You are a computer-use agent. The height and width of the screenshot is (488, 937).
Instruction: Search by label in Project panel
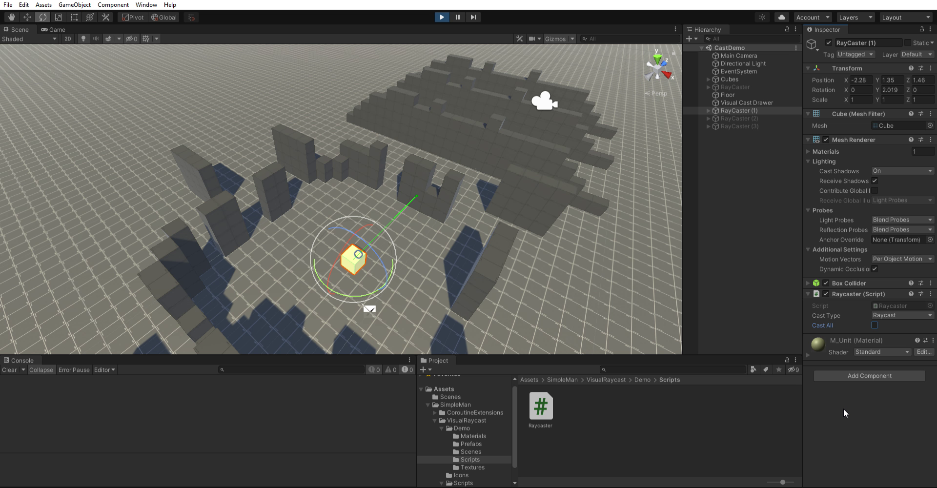point(766,369)
